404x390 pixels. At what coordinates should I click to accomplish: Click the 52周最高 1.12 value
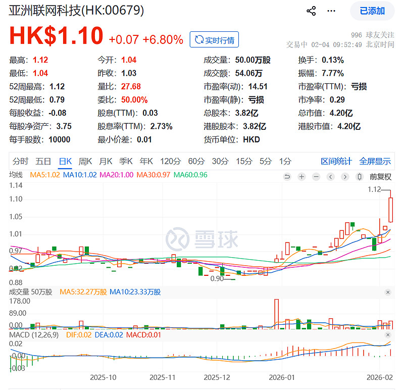(x=57, y=86)
